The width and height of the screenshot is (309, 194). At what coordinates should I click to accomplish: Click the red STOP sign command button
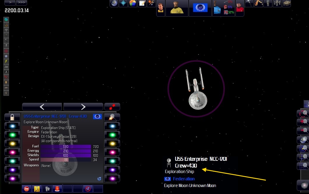pyautogui.click(x=27, y=189)
